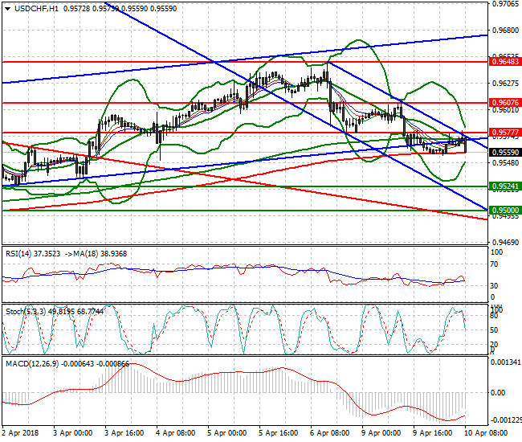This screenshot has width=522, height=442.
Task: Click the MACD scale value -0.001229
Action: click(506, 419)
